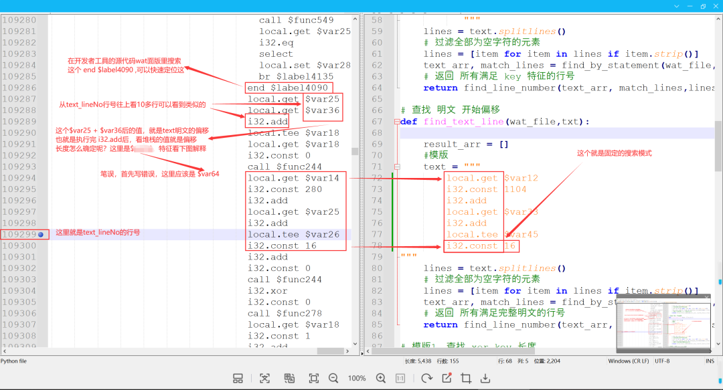Click the right pane scroll-up arrow

pos(718,19)
